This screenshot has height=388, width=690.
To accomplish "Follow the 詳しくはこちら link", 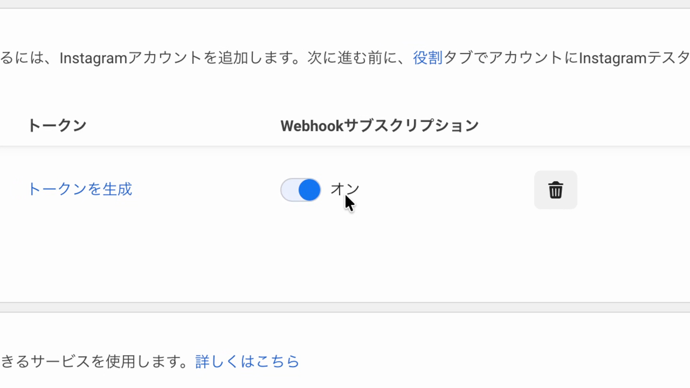I will click(247, 361).
